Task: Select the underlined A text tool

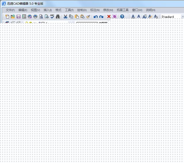Action: pos(133,16)
